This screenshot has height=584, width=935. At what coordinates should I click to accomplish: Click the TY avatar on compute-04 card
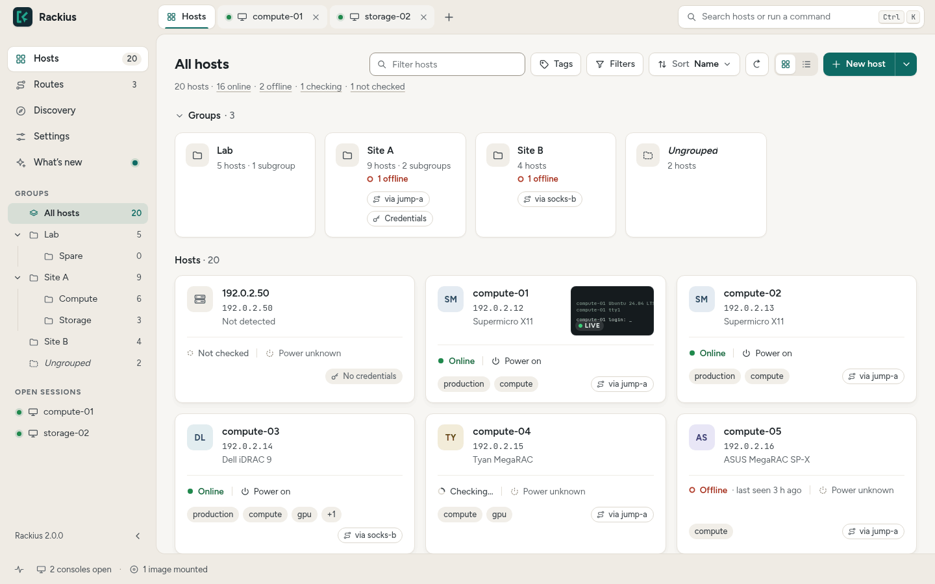pos(451,437)
